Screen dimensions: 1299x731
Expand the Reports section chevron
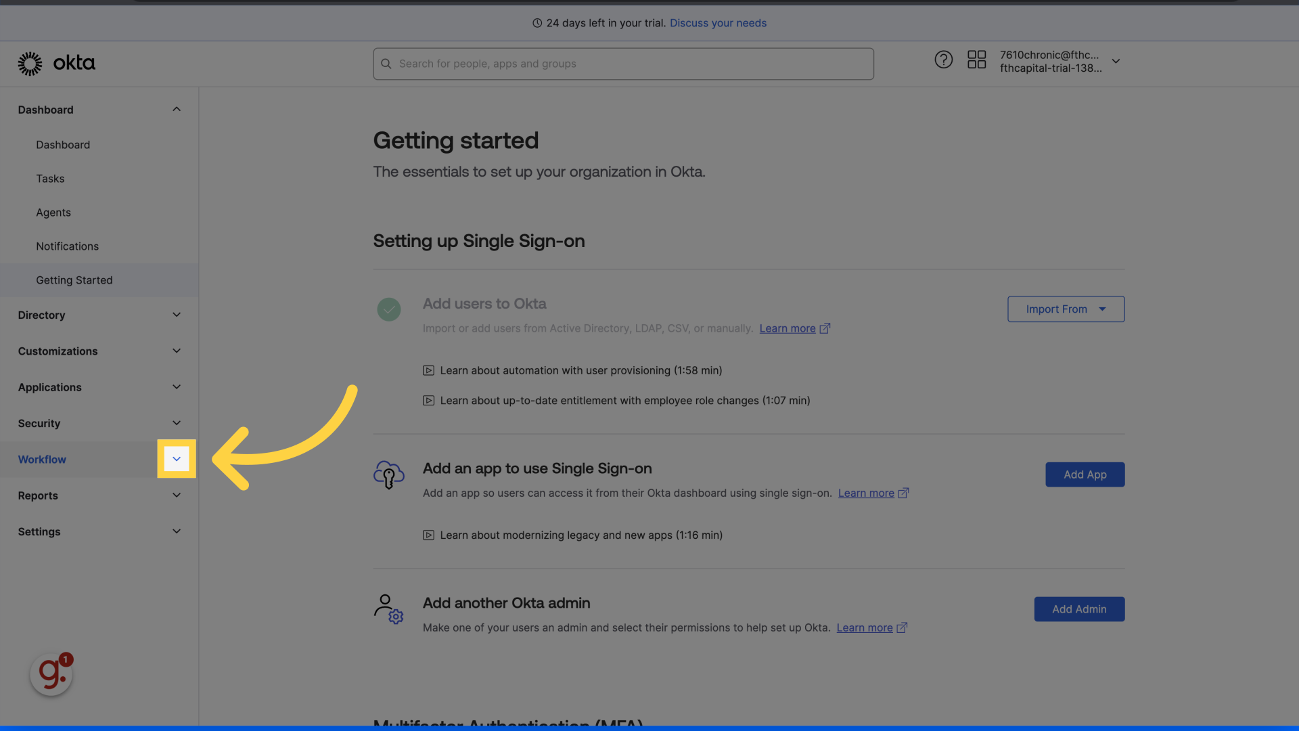tap(177, 495)
